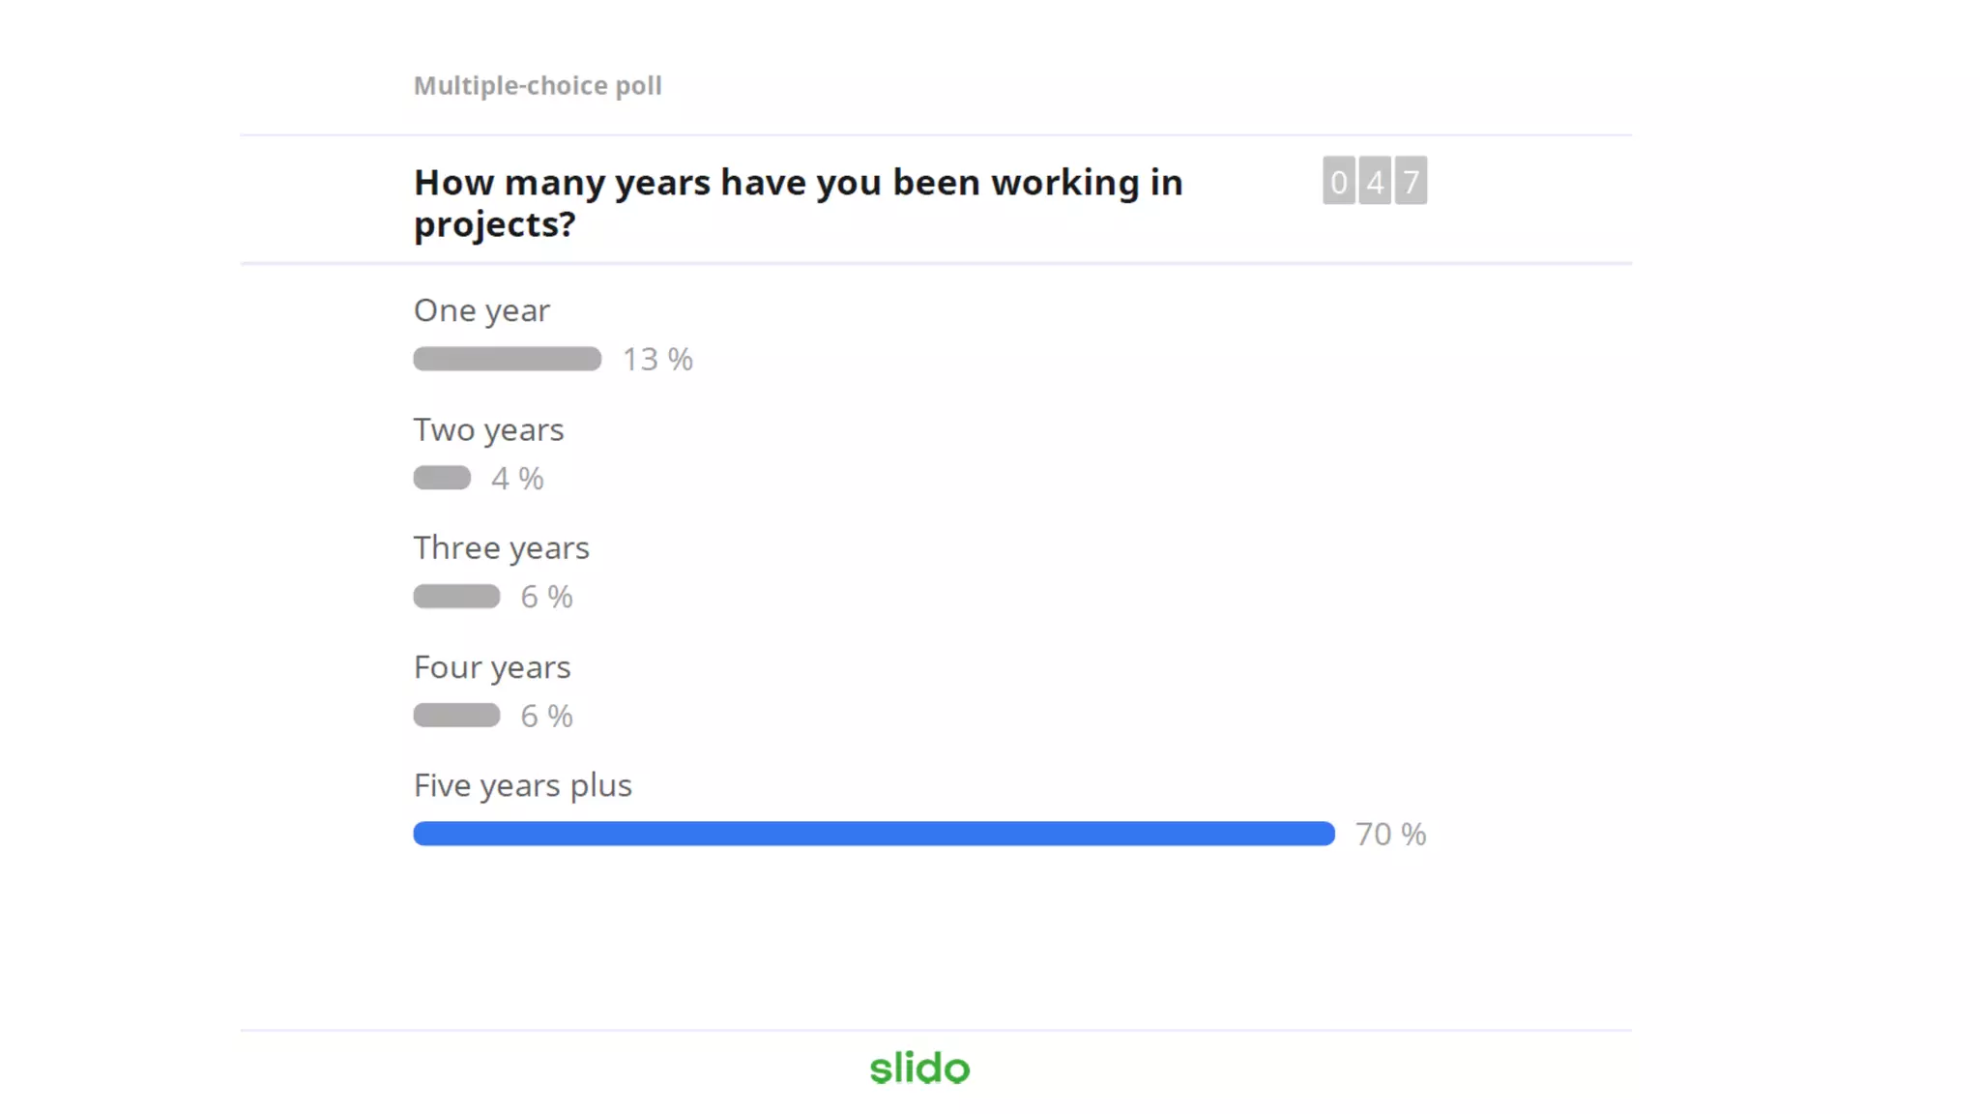Viewport: 1980px width, 1114px height.
Task: Click the 13 % percentage label
Action: tap(657, 360)
